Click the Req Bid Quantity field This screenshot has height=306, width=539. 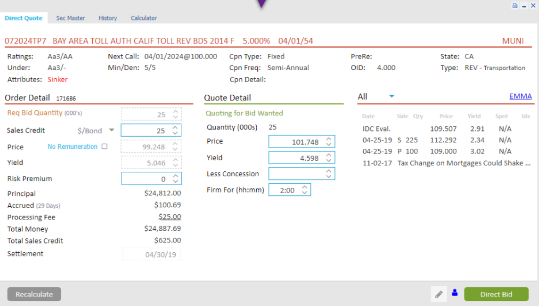tap(151, 114)
